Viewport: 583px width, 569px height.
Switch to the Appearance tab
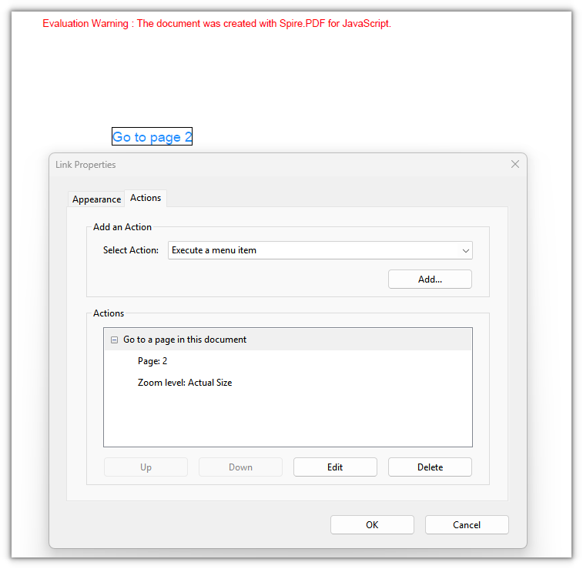click(96, 199)
